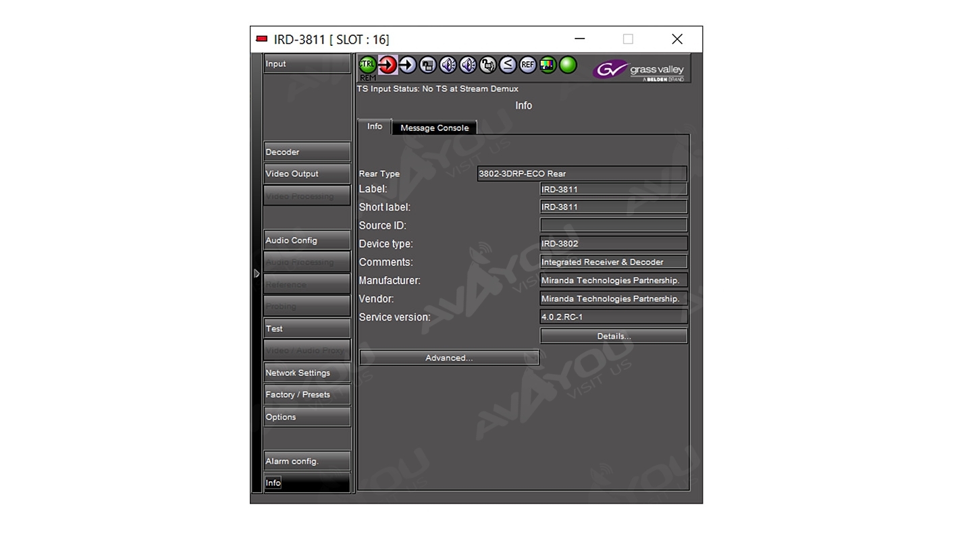
Task: Click the REF reference status icon
Action: 527,65
